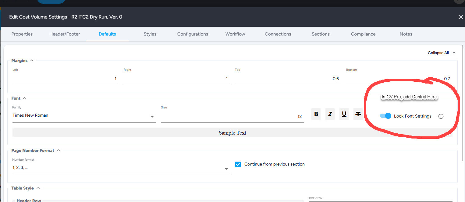Open the Styles tab

click(150, 34)
